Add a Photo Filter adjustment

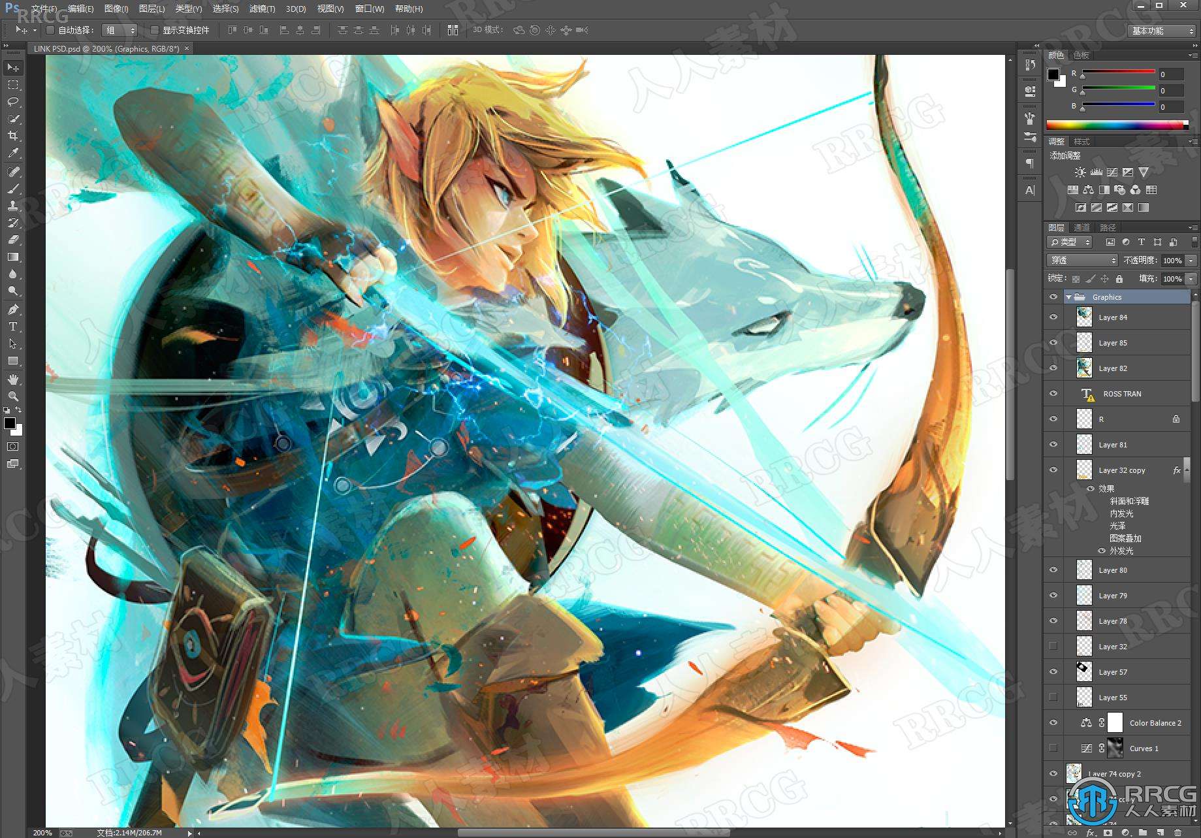[x=1119, y=190]
